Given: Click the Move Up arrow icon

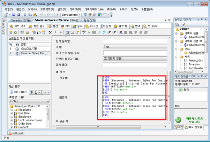Looking at the screenshot, I should click(x=55, y=32).
